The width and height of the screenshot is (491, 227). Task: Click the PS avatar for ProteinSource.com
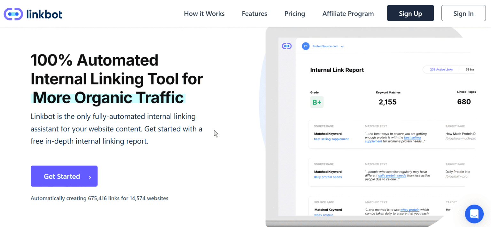pyautogui.click(x=306, y=46)
